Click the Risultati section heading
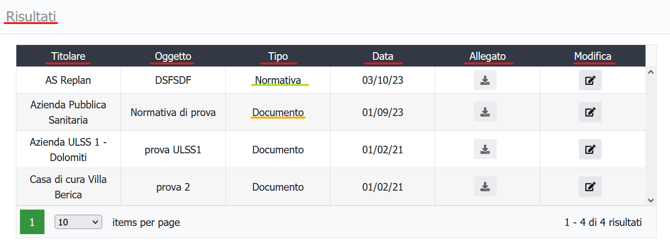The image size is (670, 251). coord(31,16)
